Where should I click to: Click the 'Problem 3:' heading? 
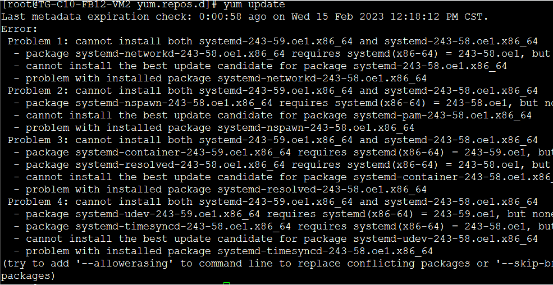coord(38,140)
